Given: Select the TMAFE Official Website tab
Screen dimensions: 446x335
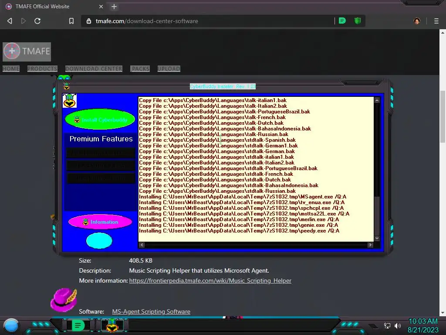Looking at the screenshot, I should click(54, 6).
